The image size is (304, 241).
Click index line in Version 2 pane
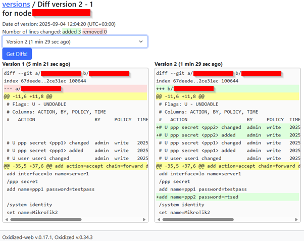pyautogui.click(x=197, y=81)
